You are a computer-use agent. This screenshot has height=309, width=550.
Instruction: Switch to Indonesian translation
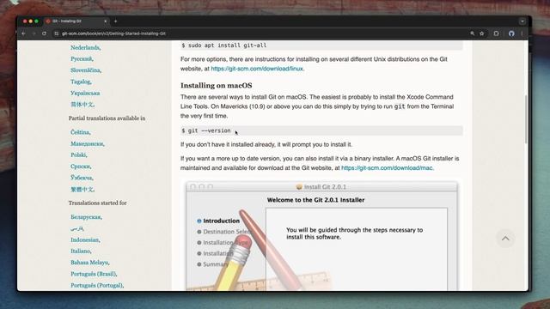[85, 240]
